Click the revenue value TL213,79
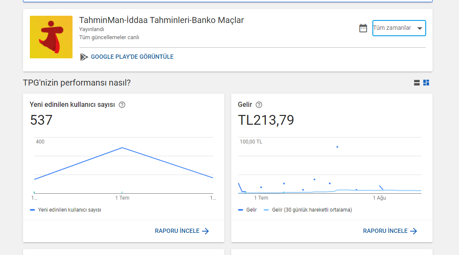This screenshot has width=459, height=255. pyautogui.click(x=266, y=120)
